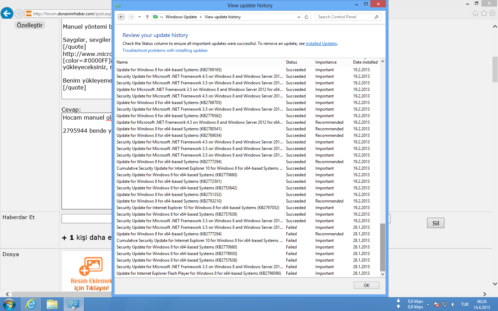498x311 pixels.
Task: Click the update list scroll up arrow
Action: pyautogui.click(x=382, y=62)
